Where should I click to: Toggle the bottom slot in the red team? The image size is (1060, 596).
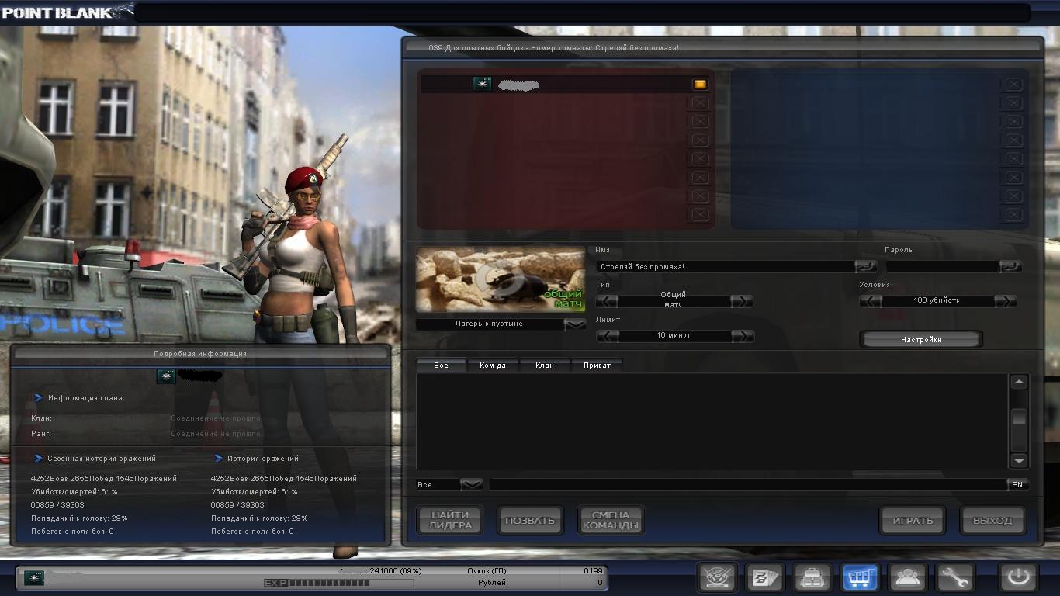(x=699, y=215)
